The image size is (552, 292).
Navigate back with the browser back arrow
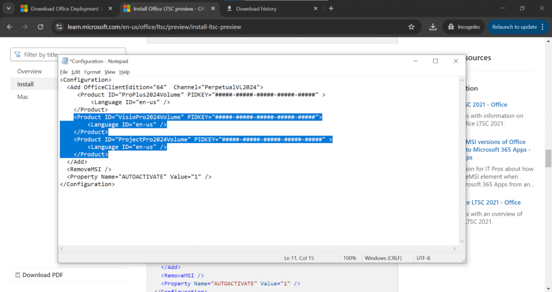tap(9, 27)
